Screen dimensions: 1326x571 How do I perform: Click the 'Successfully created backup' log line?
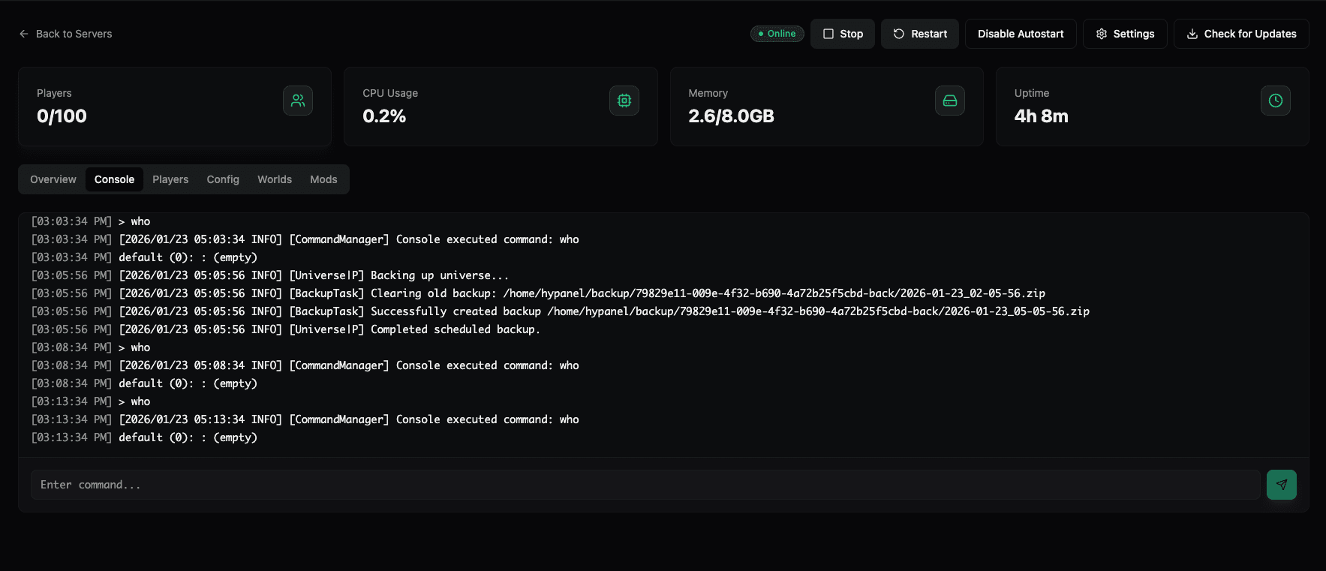coord(560,311)
